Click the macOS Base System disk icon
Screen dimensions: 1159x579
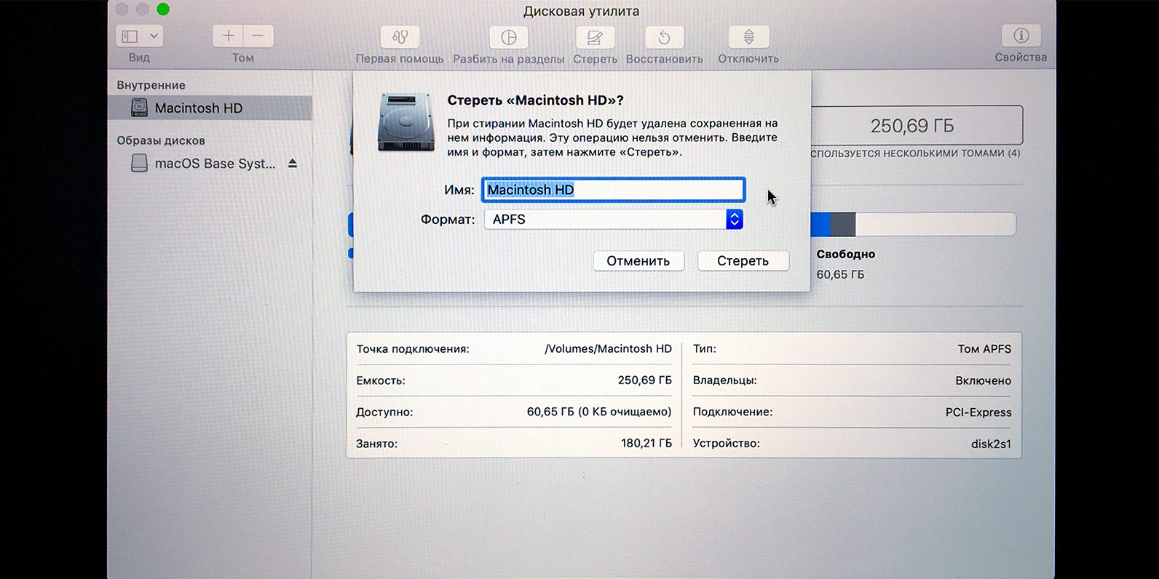(x=139, y=163)
